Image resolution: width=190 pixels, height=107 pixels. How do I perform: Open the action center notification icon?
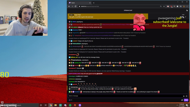(187, 105)
